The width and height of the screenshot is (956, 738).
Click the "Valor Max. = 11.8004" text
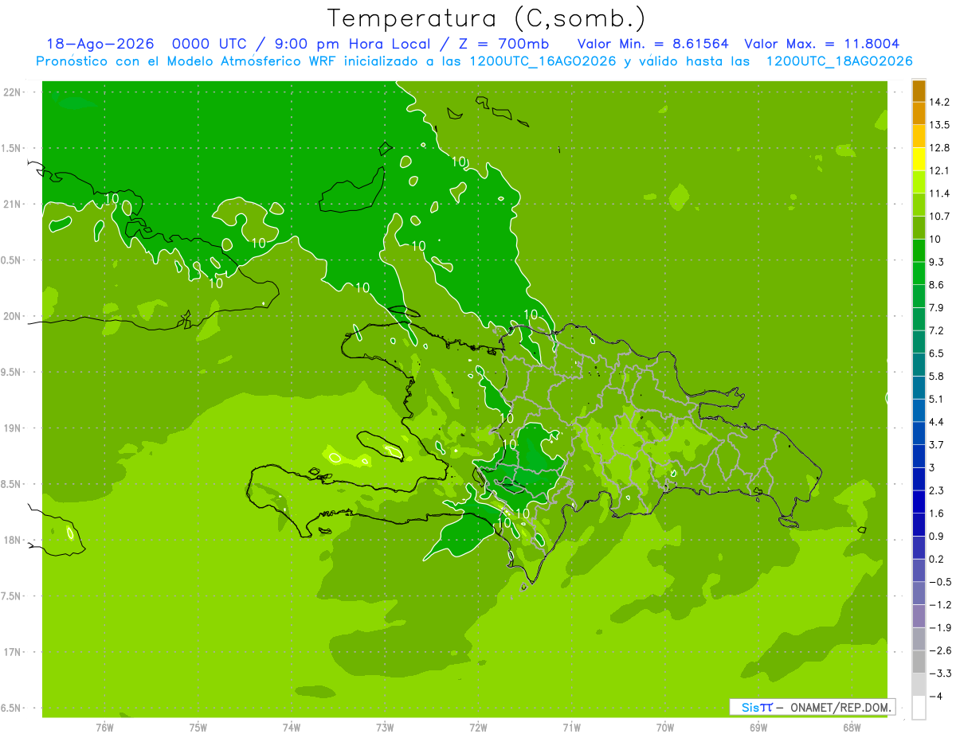click(821, 45)
